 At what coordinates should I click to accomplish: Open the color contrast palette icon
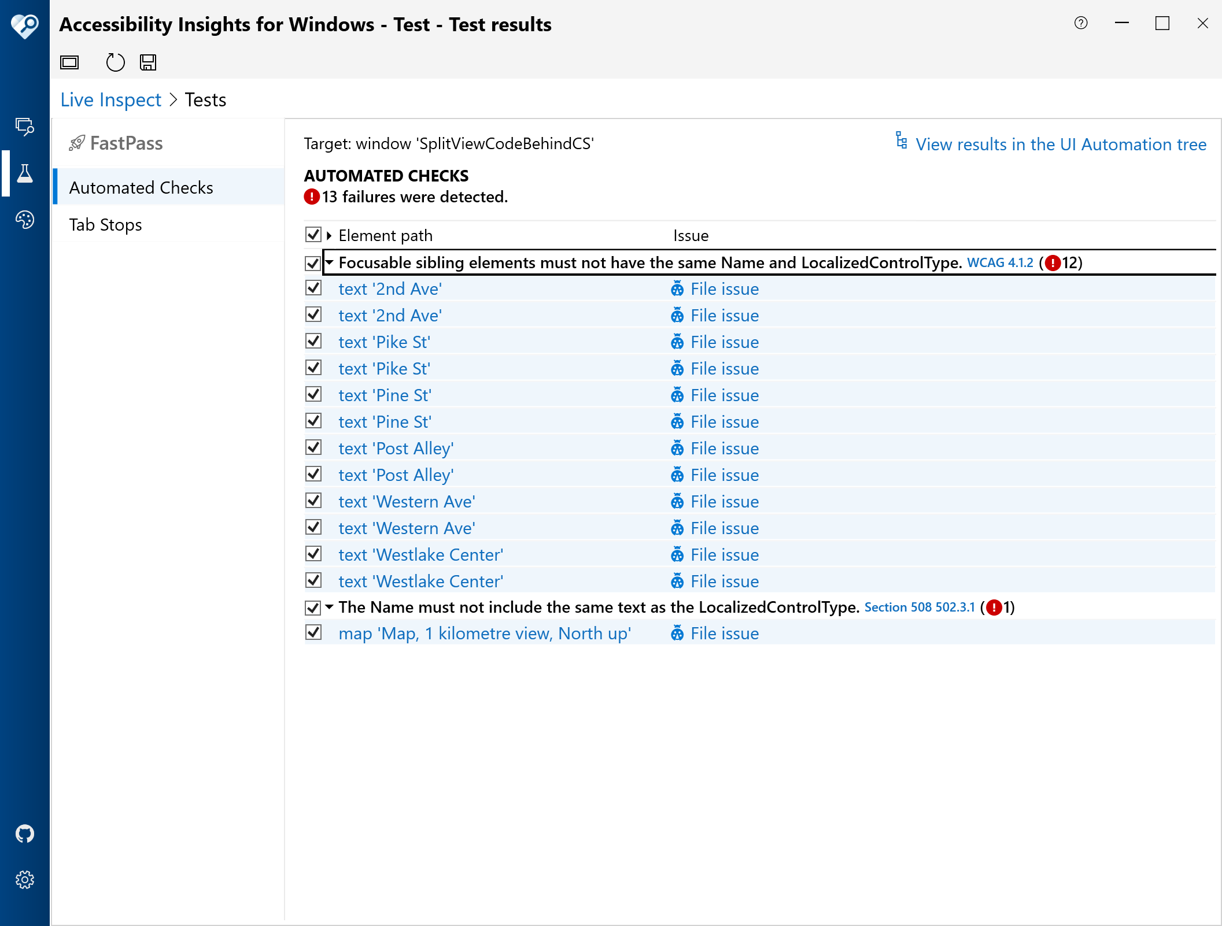coord(25,220)
